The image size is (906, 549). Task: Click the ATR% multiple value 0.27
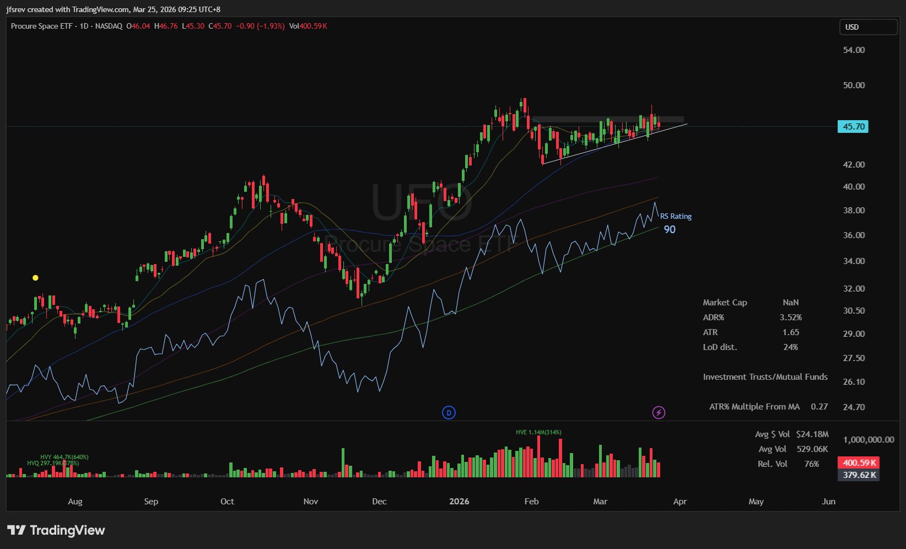[x=819, y=406]
